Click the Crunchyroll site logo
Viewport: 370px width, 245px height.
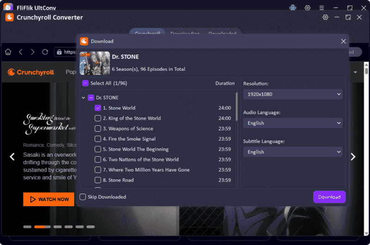tap(31, 72)
